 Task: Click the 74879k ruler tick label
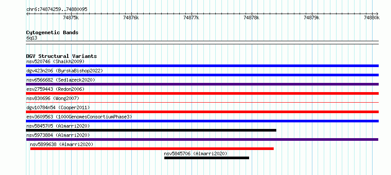point(312,18)
